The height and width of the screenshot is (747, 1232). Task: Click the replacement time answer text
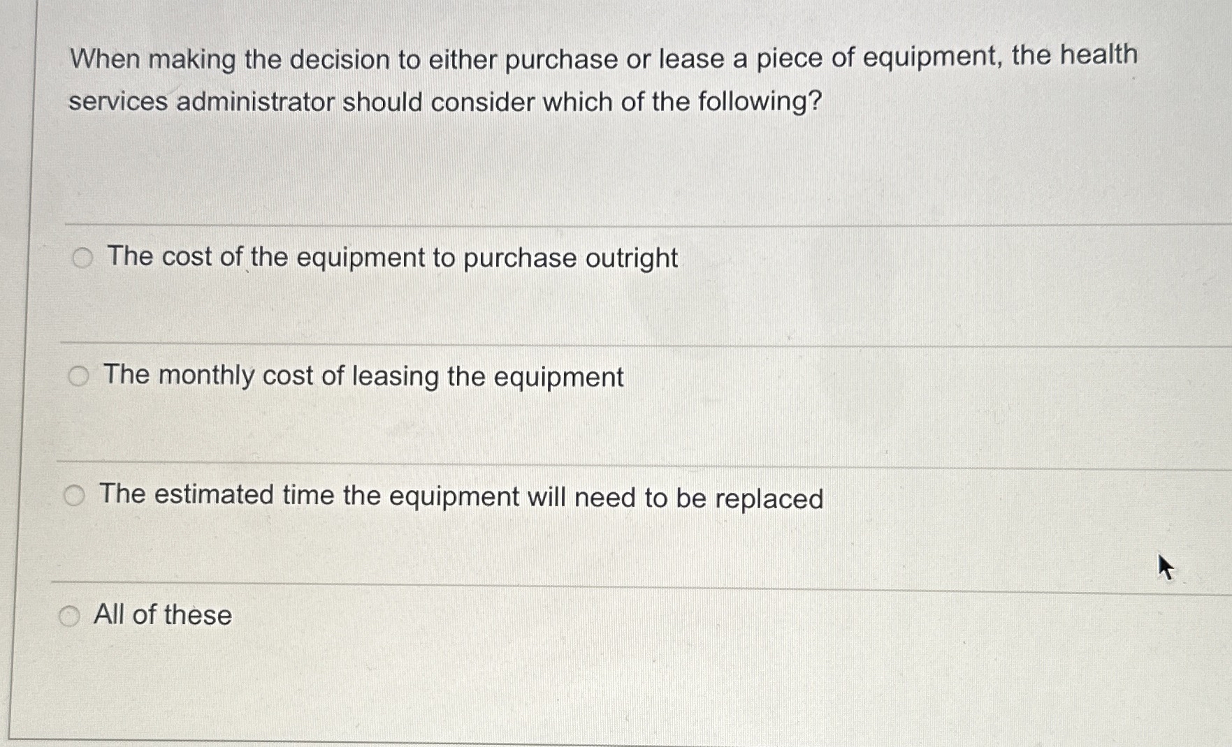click(x=461, y=495)
